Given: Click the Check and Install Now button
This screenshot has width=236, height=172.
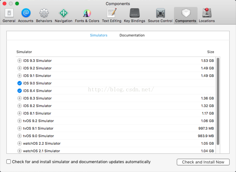Looking at the screenshot, I should tap(203, 162).
